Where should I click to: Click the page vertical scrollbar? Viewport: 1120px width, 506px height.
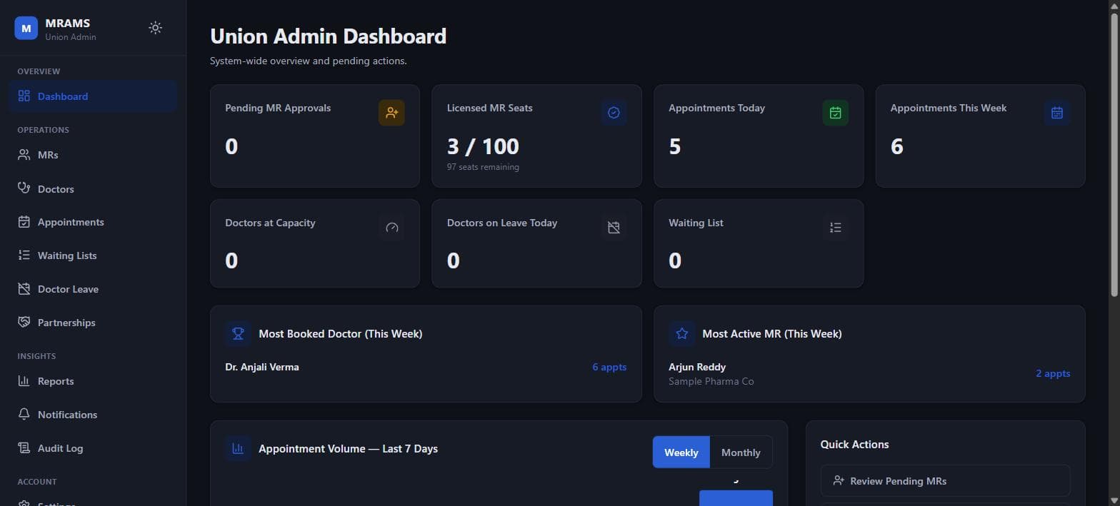tap(1114, 153)
